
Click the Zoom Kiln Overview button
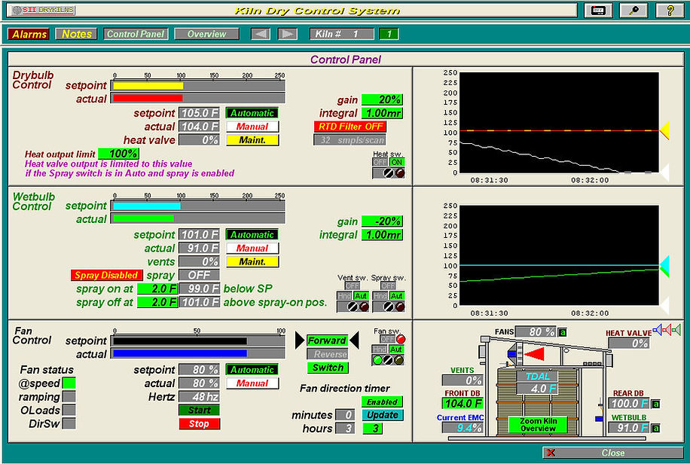coord(538,424)
